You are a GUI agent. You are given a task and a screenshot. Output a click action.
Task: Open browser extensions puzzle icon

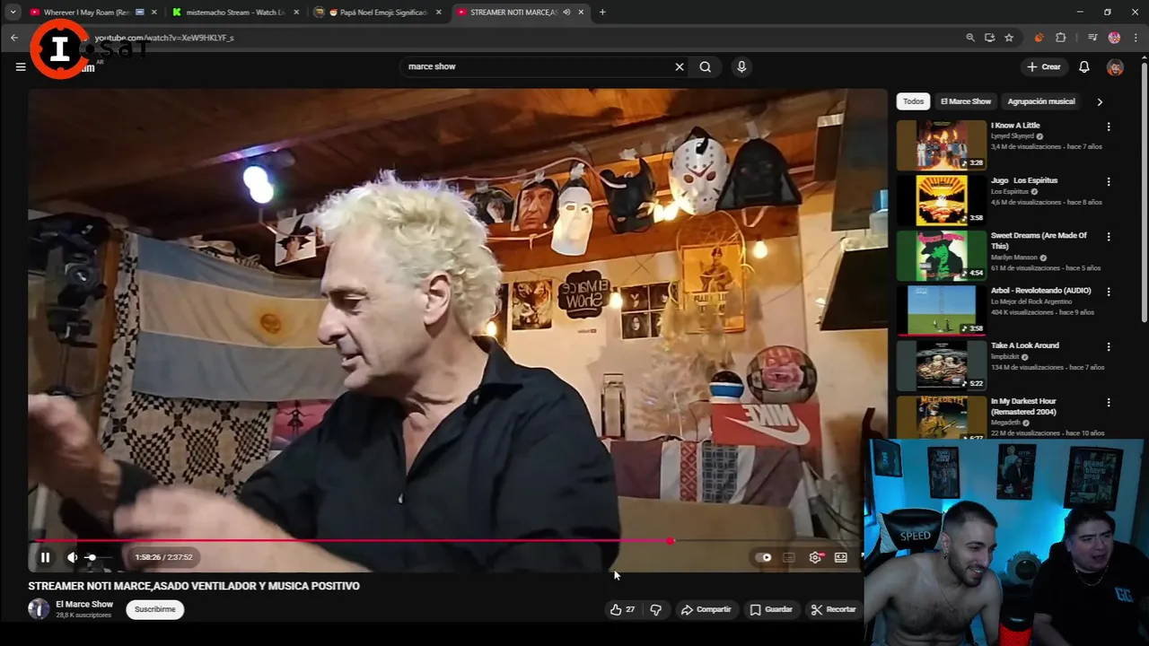click(1061, 38)
